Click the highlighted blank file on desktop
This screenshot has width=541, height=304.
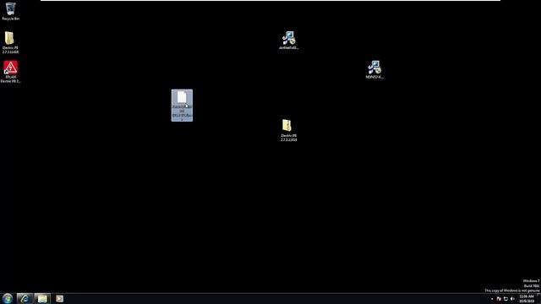tap(182, 105)
